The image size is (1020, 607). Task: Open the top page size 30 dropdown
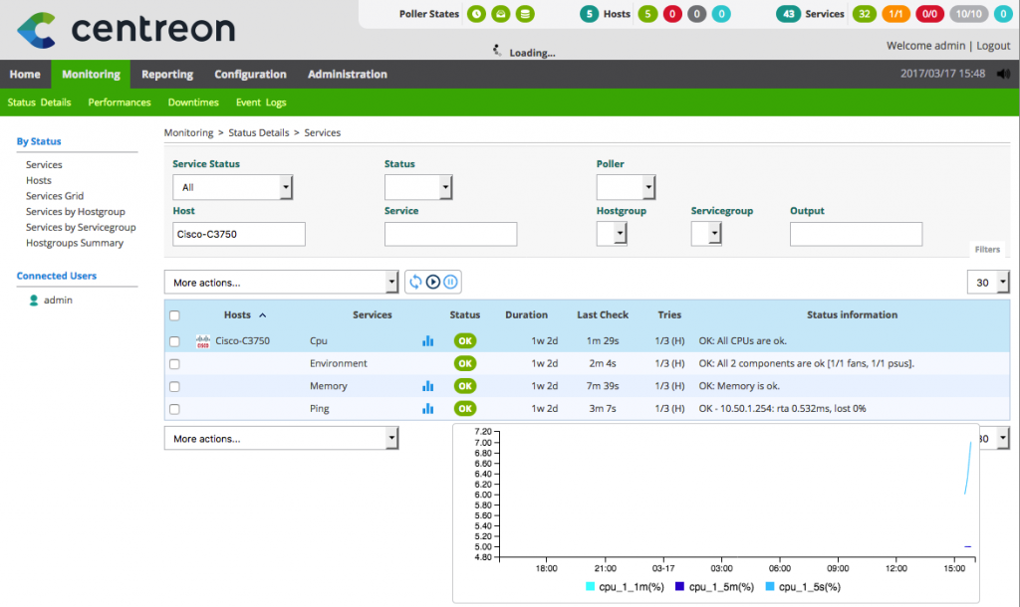[989, 282]
